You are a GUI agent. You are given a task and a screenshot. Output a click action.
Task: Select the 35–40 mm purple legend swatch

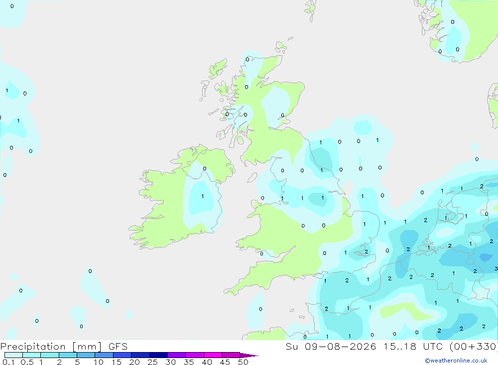pyautogui.click(x=195, y=355)
